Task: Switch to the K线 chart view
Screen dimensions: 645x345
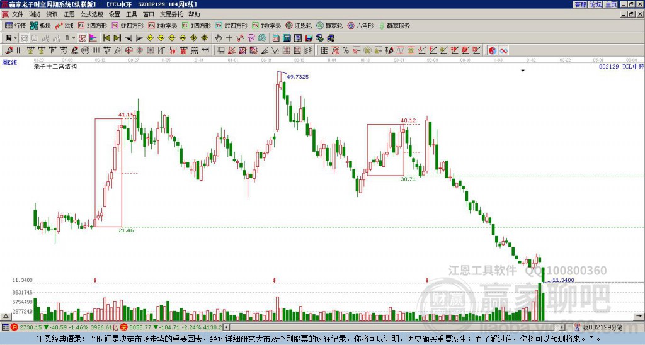Action: 64,25
